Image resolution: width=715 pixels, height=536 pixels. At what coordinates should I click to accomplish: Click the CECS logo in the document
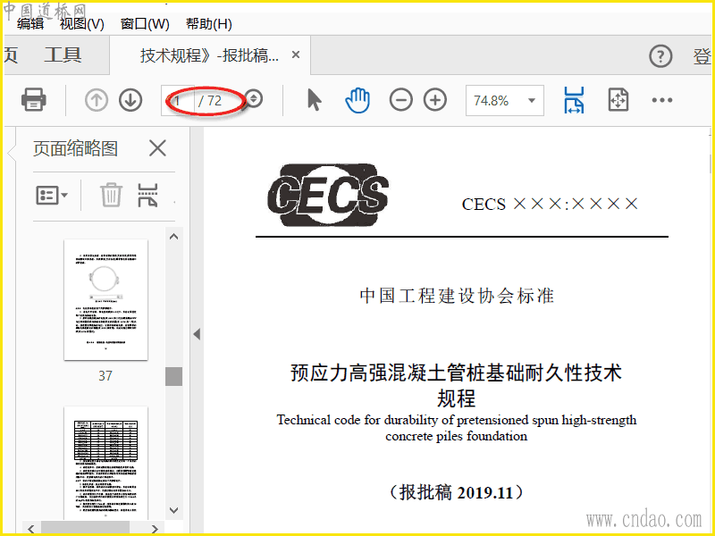click(x=327, y=195)
